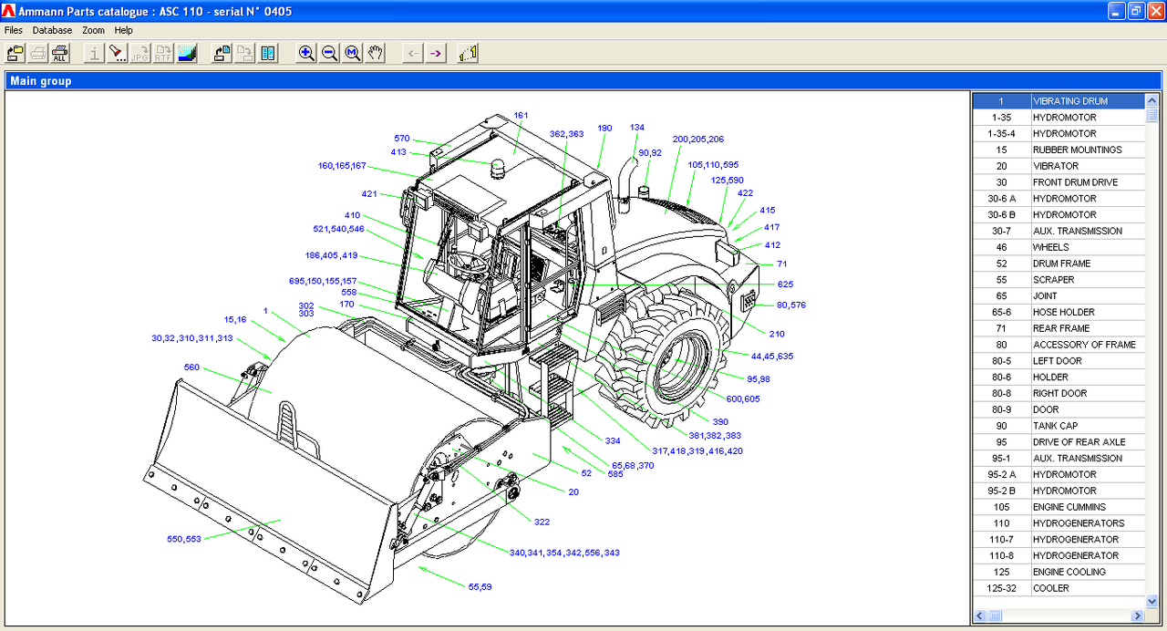This screenshot has height=631, width=1167.
Task: Select FRONT DRUM DRIVE in the list
Action: pos(1059,182)
